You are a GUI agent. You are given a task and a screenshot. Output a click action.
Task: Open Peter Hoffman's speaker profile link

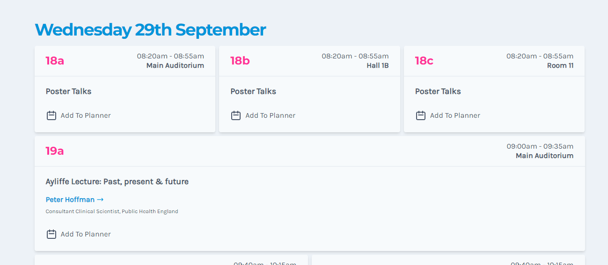click(70, 200)
